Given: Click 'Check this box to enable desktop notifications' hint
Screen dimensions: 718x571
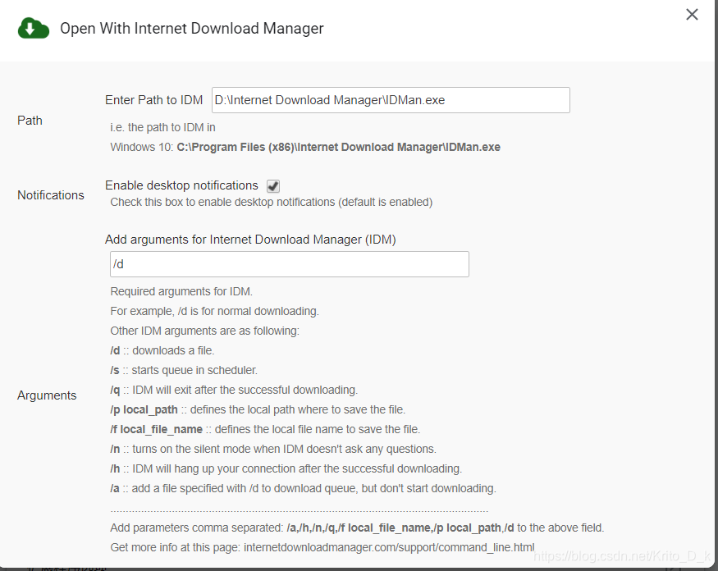Looking at the screenshot, I should click(272, 202).
